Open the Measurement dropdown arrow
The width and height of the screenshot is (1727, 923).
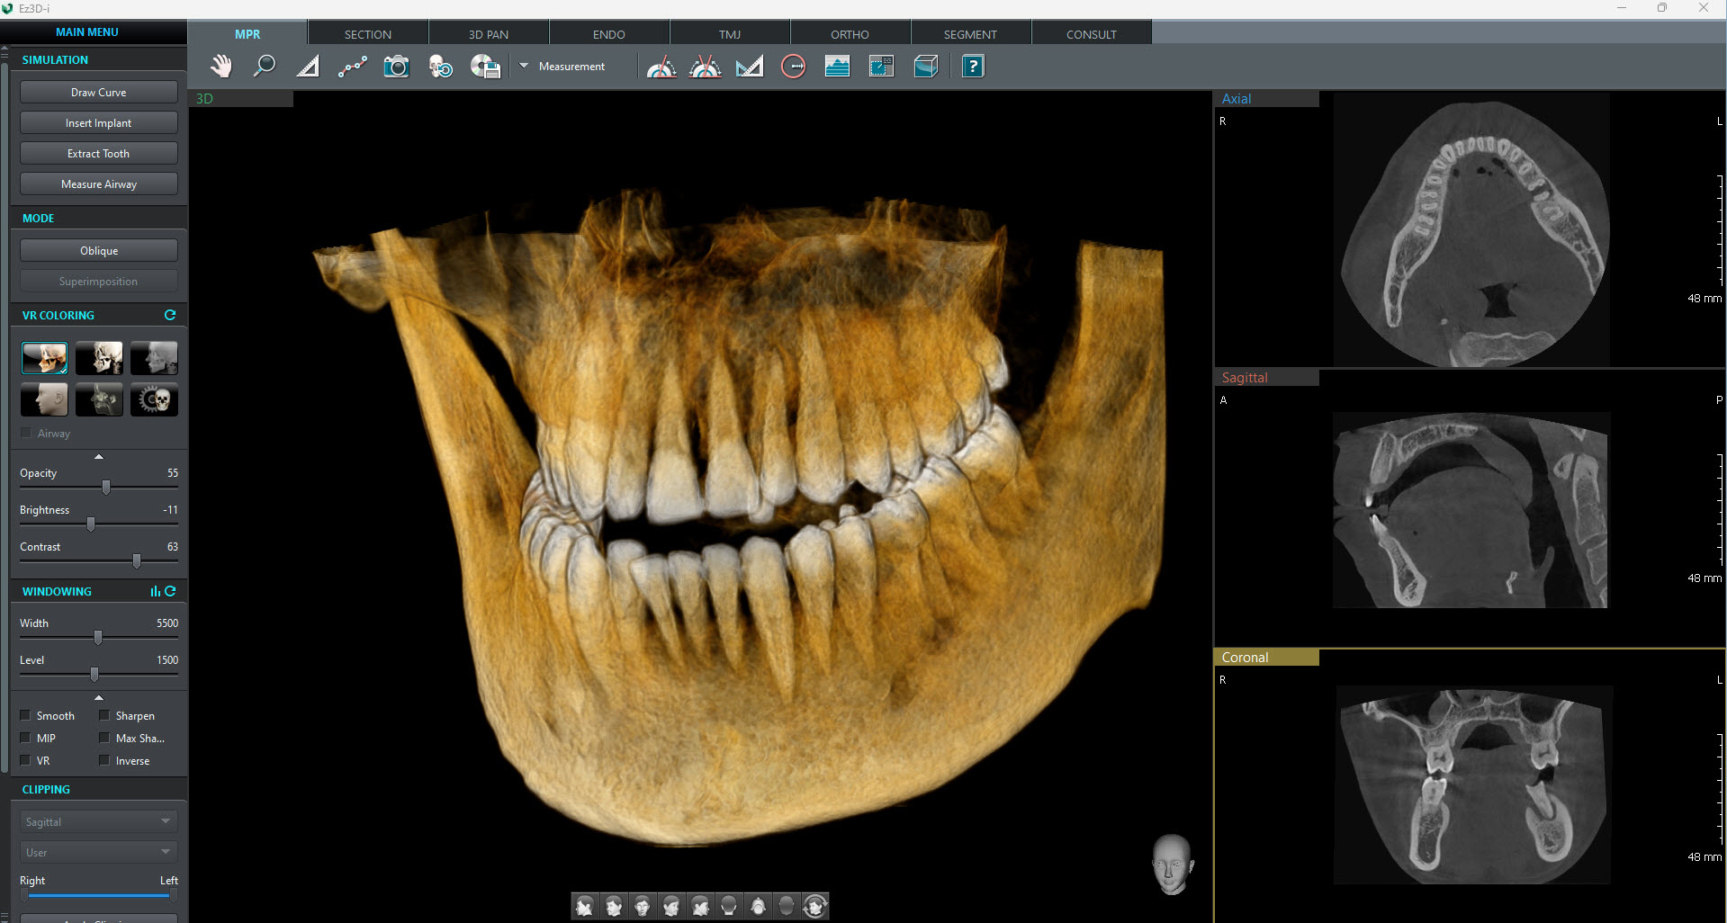point(524,66)
